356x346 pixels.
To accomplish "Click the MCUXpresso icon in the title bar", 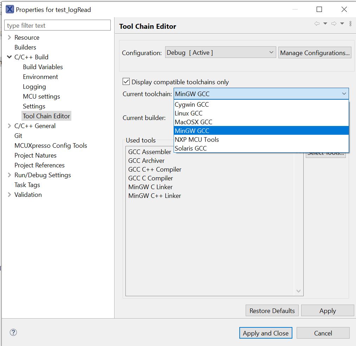I will click(x=9, y=9).
